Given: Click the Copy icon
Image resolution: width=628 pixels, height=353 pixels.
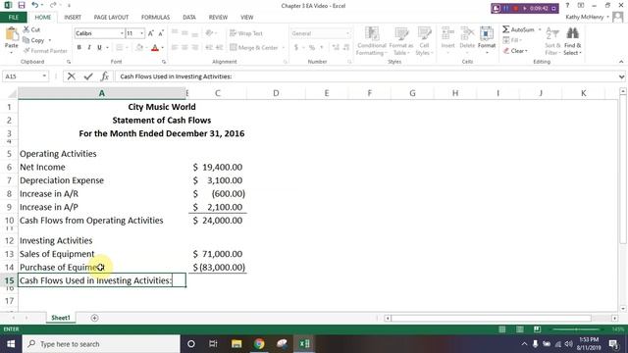Looking at the screenshot, I should click(26, 40).
